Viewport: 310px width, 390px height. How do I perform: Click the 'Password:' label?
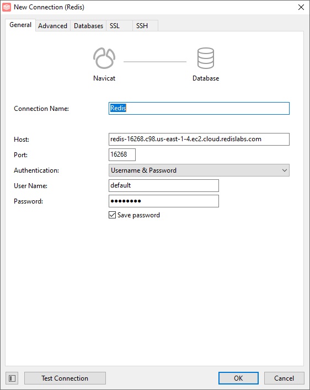28,201
